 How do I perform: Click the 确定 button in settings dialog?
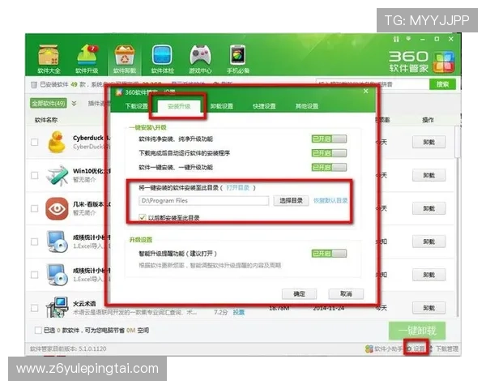pos(299,293)
